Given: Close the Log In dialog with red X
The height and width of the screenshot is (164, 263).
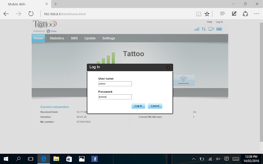Looking at the screenshot, I should pos(168,68).
